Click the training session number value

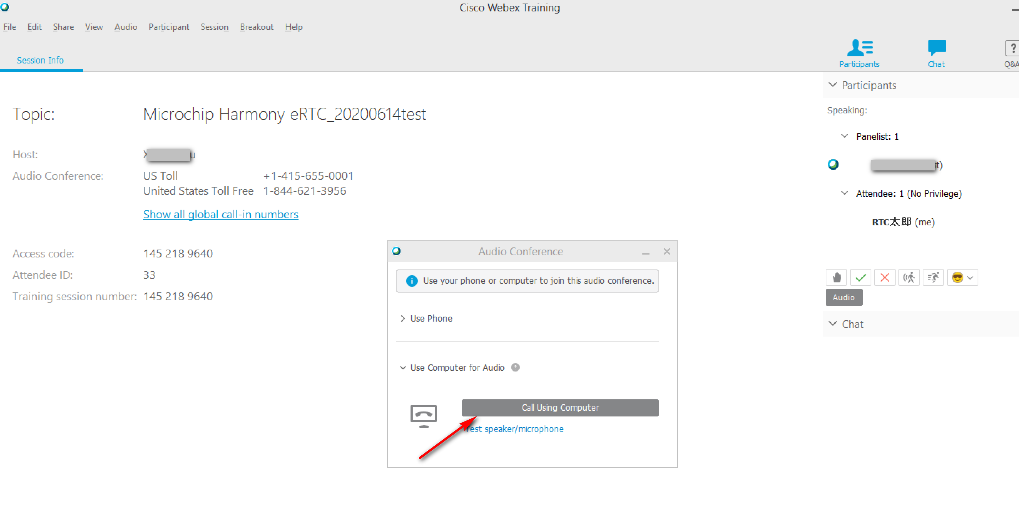(x=178, y=296)
